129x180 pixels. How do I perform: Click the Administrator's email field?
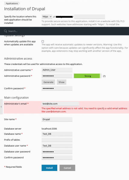(60, 104)
